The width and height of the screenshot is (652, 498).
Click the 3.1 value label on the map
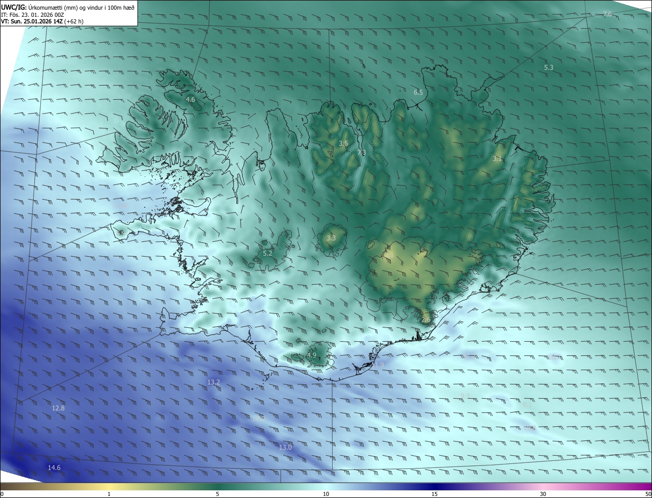coord(497,159)
